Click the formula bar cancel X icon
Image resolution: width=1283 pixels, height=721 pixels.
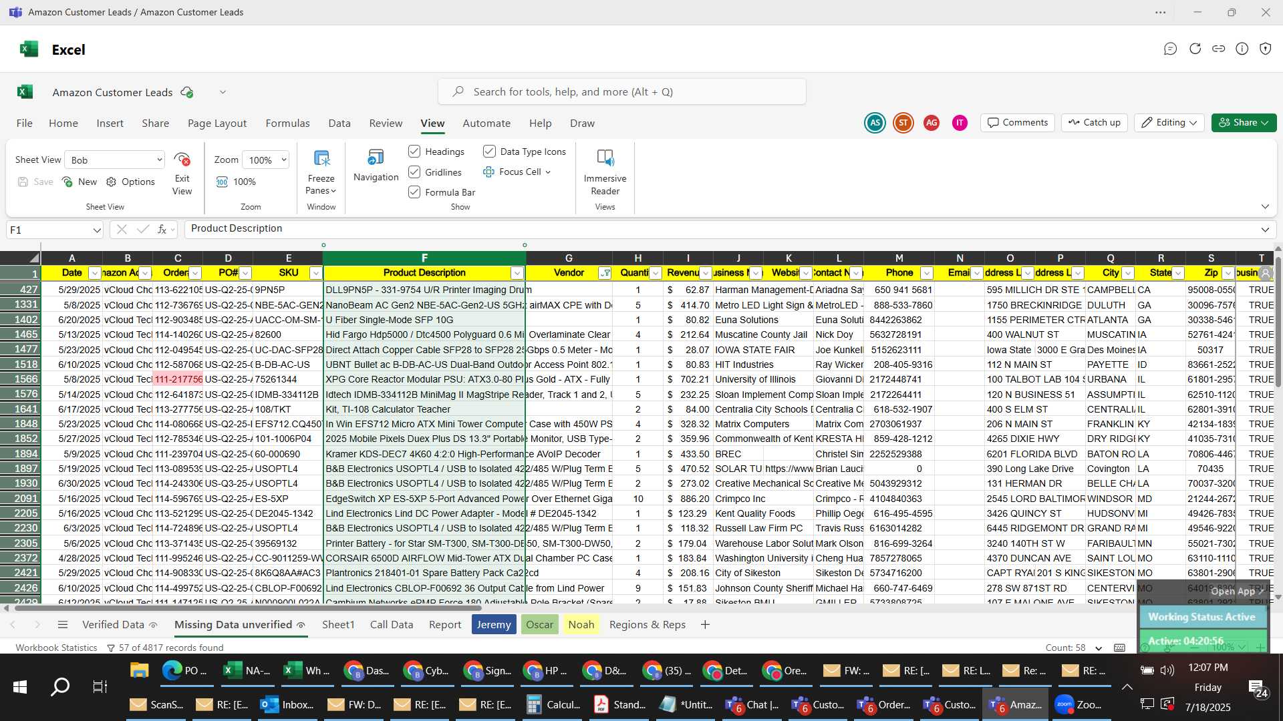point(121,229)
